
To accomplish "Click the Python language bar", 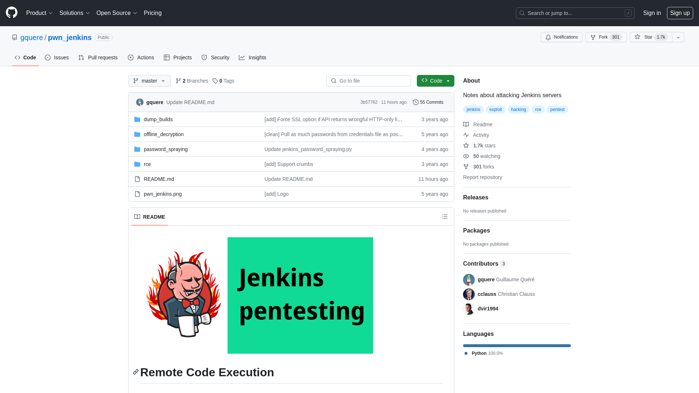I will pos(517,346).
